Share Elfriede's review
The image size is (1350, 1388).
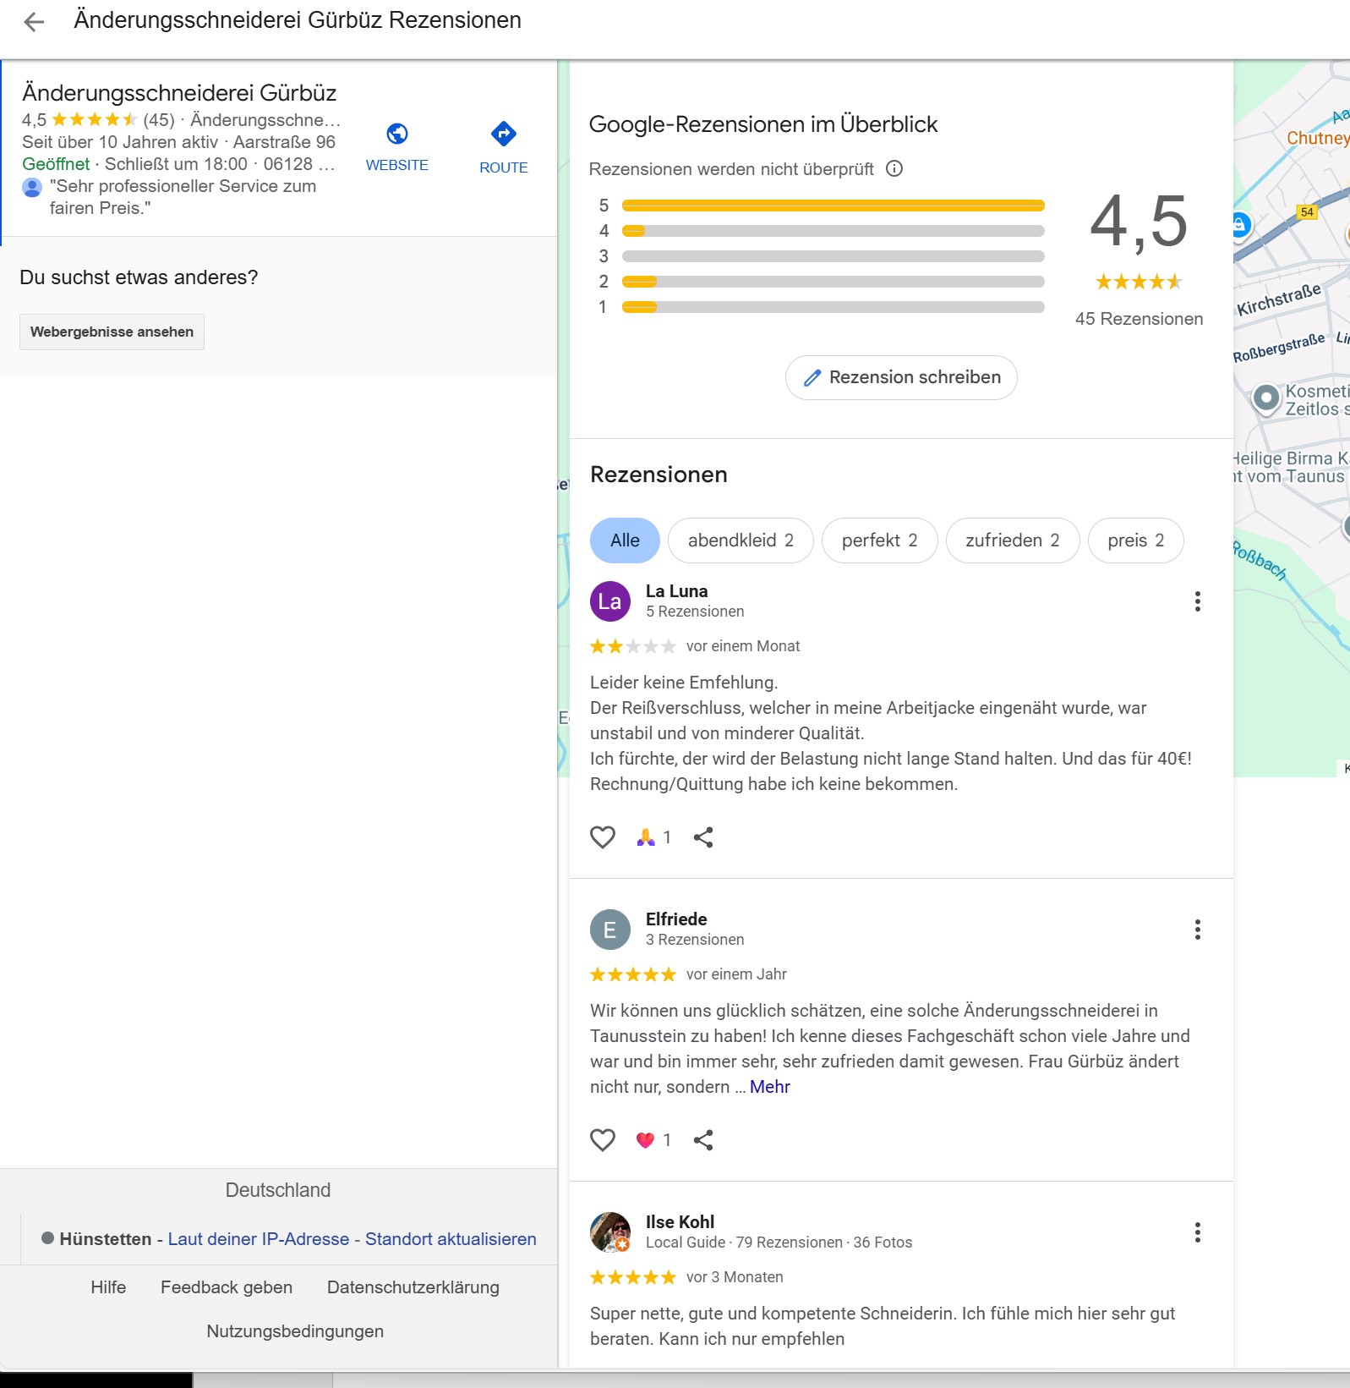tap(703, 1140)
